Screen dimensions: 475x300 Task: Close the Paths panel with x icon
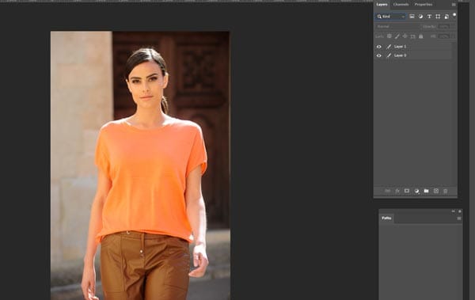tap(460, 211)
